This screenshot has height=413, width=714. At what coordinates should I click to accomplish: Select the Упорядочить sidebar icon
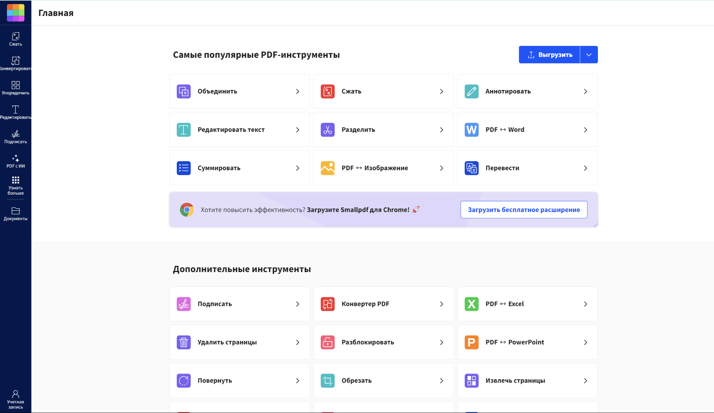pos(16,88)
